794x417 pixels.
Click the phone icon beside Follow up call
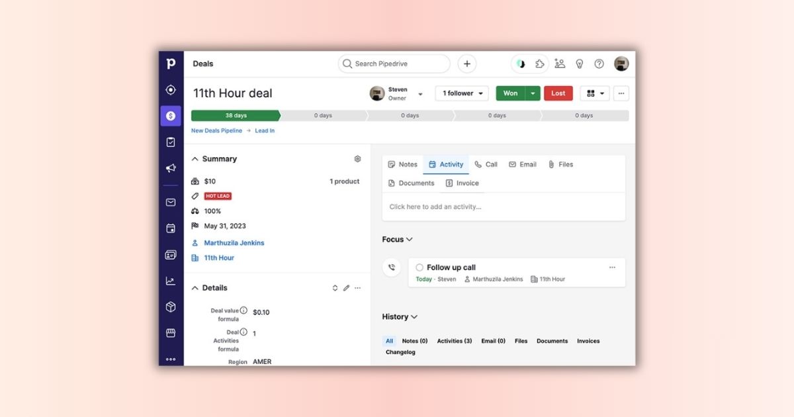point(392,267)
